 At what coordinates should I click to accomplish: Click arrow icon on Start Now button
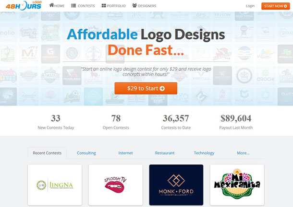click(285, 6)
